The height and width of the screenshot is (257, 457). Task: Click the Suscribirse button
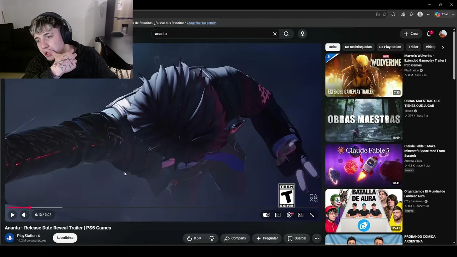point(65,238)
